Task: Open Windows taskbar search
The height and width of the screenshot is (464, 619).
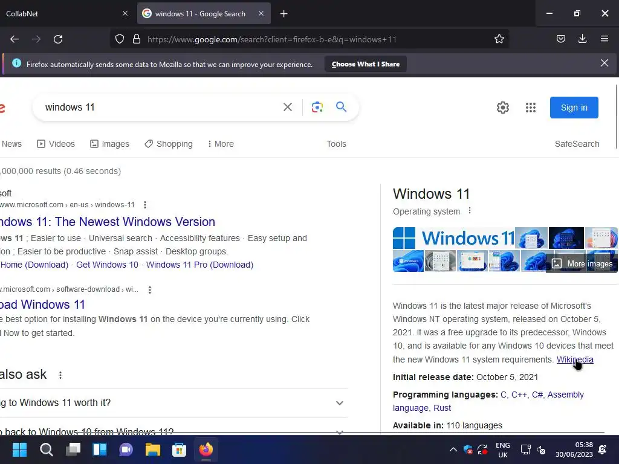Action: pos(46,449)
